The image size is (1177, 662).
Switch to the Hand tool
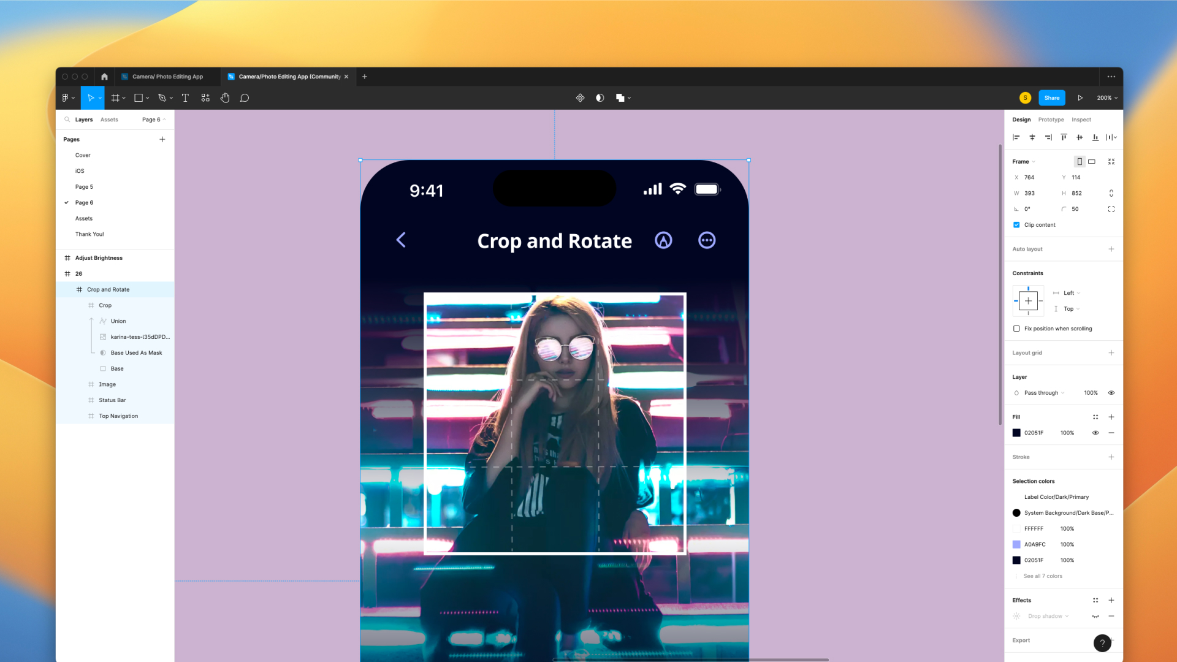225,97
